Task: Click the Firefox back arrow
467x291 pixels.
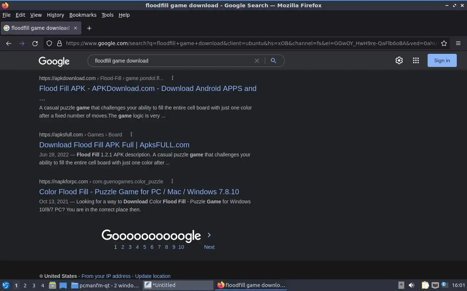Action: tap(9, 43)
